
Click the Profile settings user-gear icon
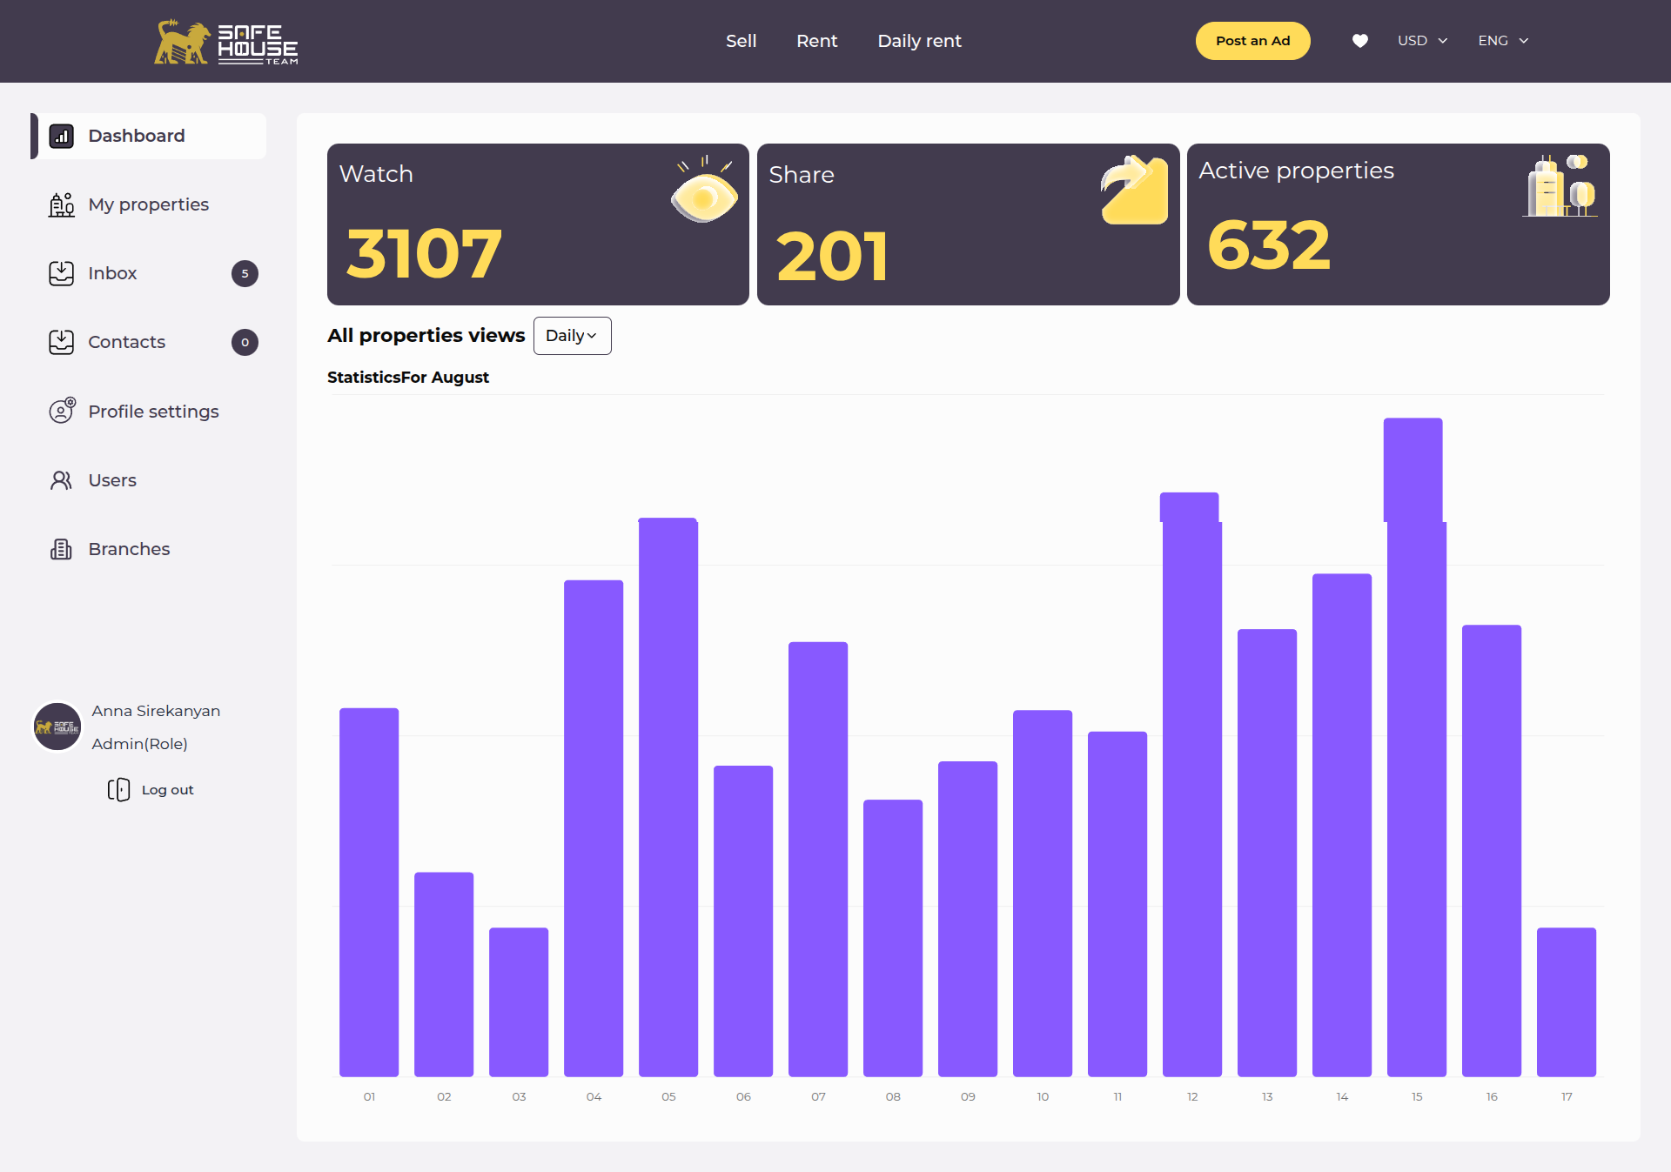61,411
